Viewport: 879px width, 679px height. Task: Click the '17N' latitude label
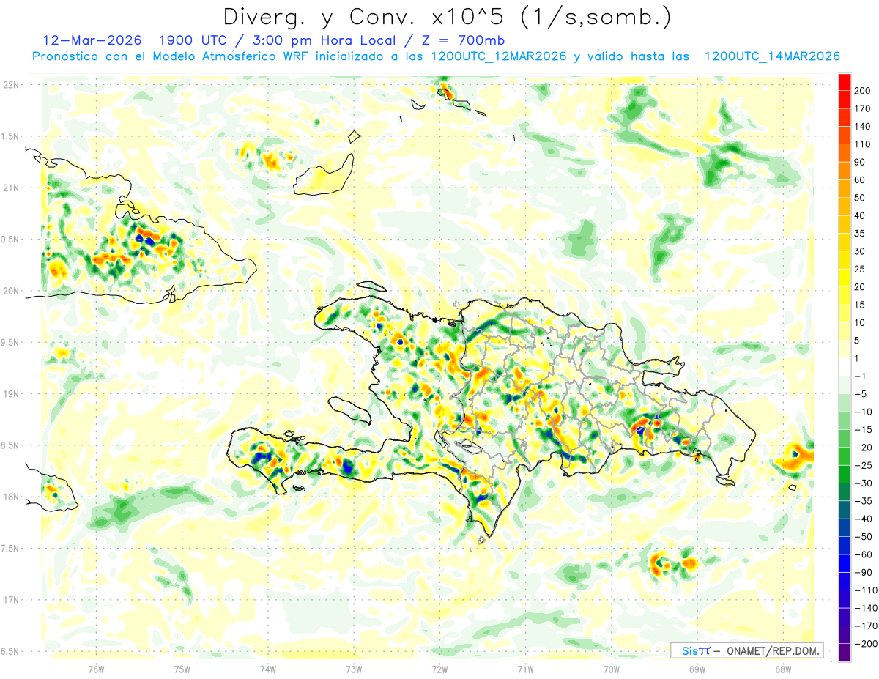click(x=10, y=599)
